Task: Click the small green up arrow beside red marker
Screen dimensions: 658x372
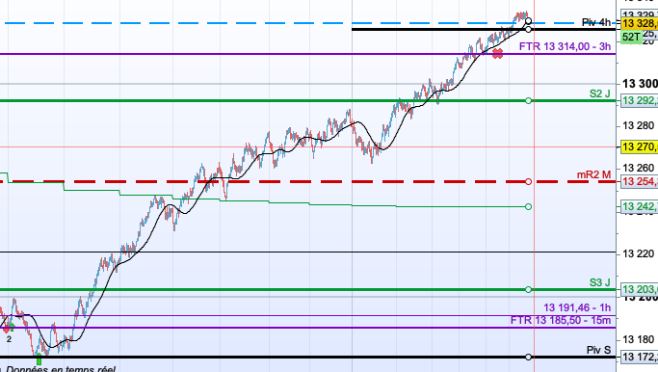Action: point(12,327)
